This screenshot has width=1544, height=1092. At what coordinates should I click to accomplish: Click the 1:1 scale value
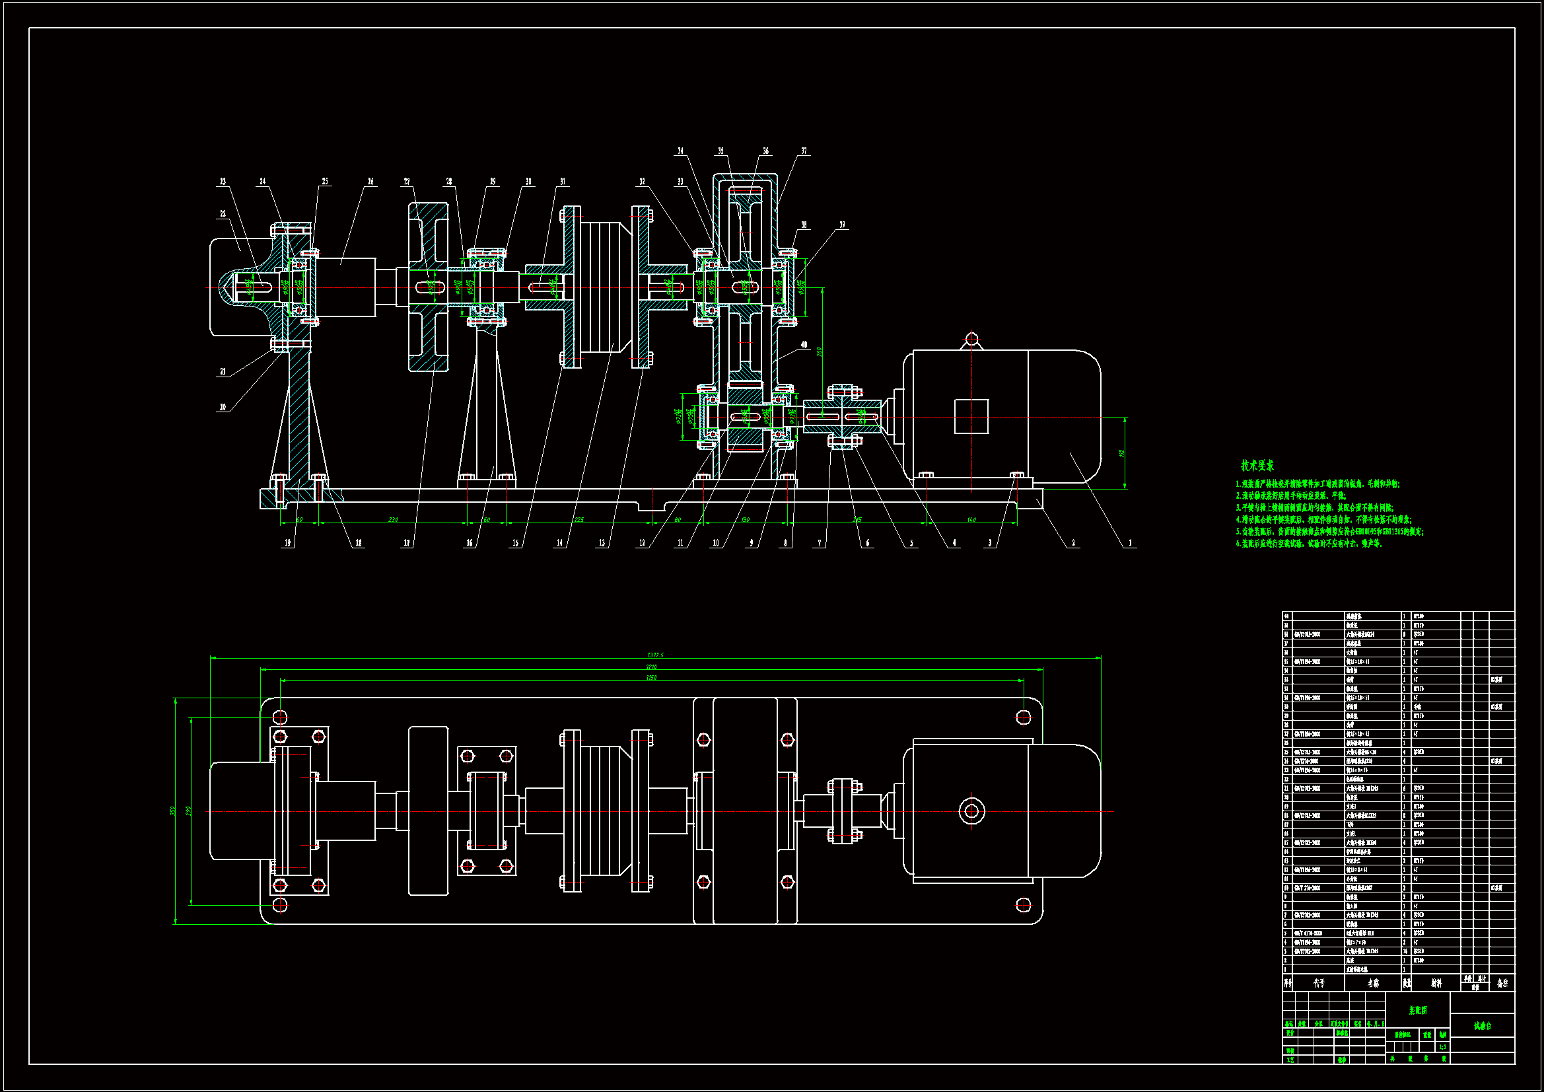1442,1047
